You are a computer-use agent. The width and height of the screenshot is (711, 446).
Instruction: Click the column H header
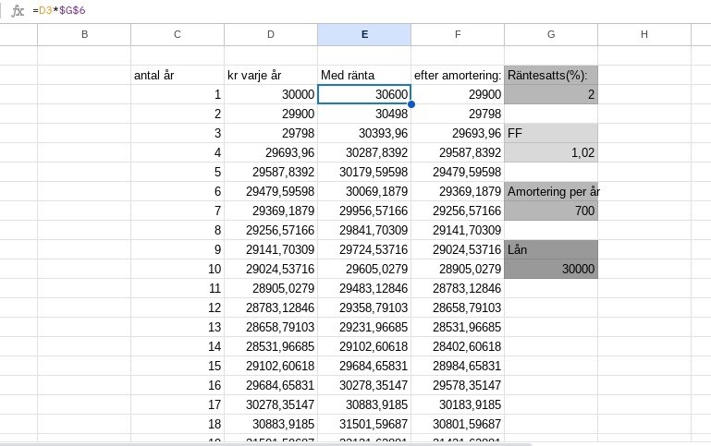(644, 34)
